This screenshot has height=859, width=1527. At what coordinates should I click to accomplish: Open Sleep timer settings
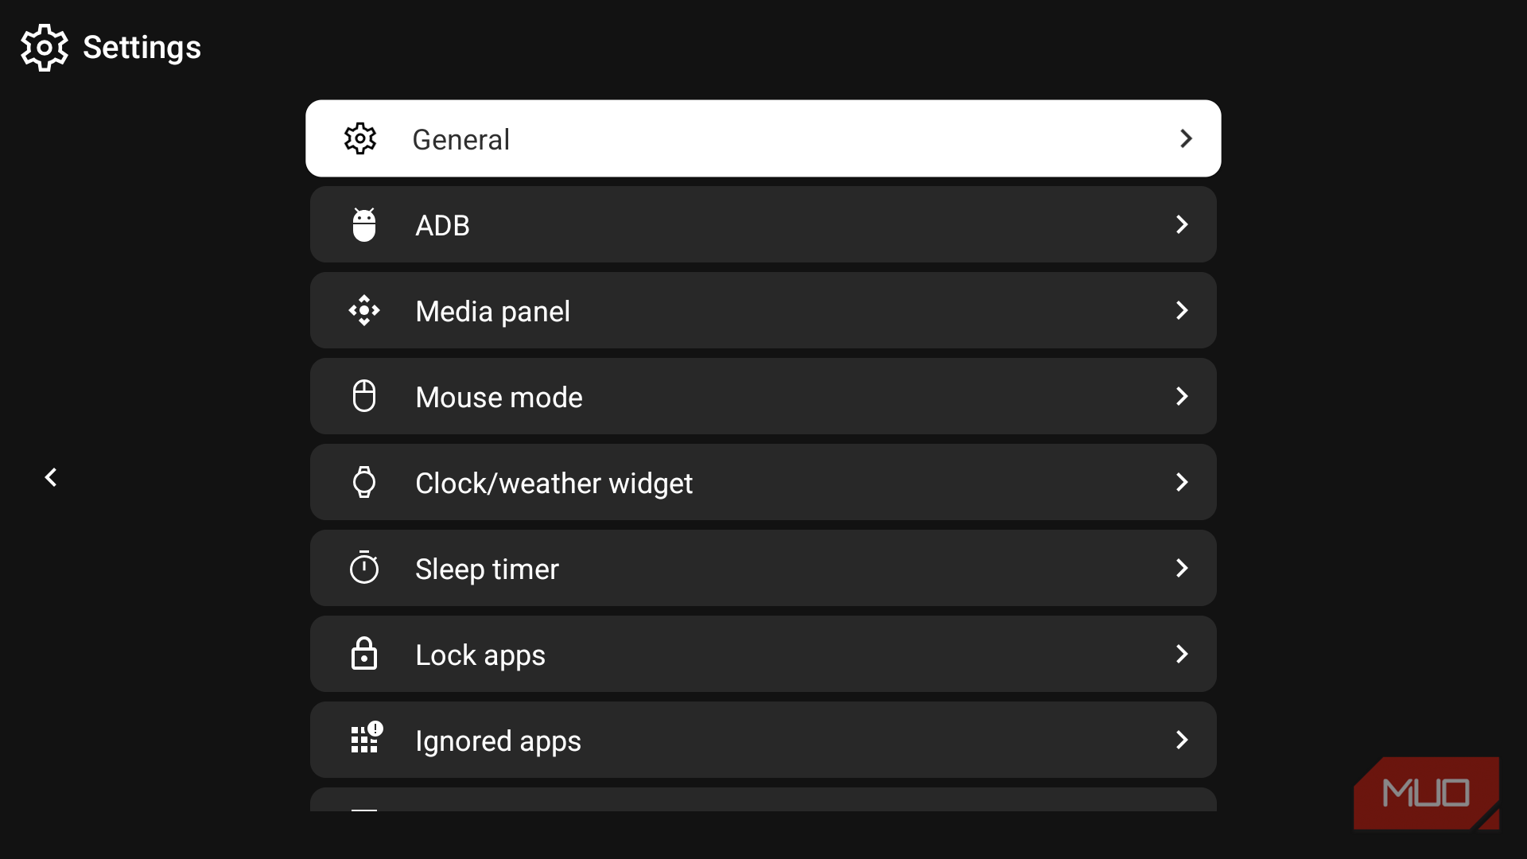point(763,568)
